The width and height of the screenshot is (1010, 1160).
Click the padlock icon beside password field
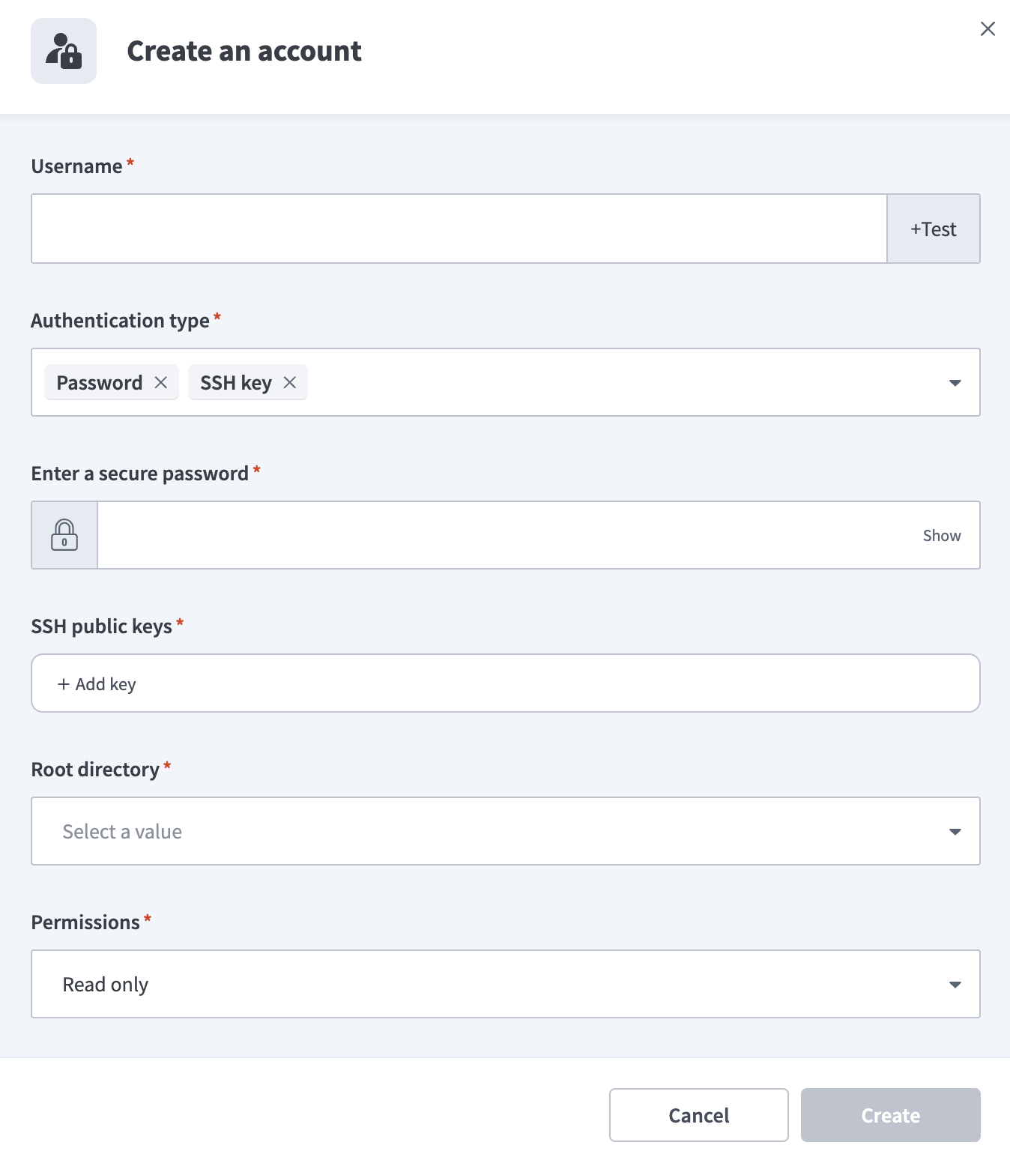tap(64, 534)
